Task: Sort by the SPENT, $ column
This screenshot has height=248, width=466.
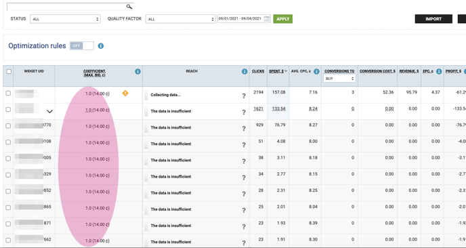Action: pos(276,71)
